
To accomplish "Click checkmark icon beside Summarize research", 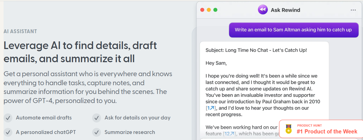I will click(x=97, y=133).
